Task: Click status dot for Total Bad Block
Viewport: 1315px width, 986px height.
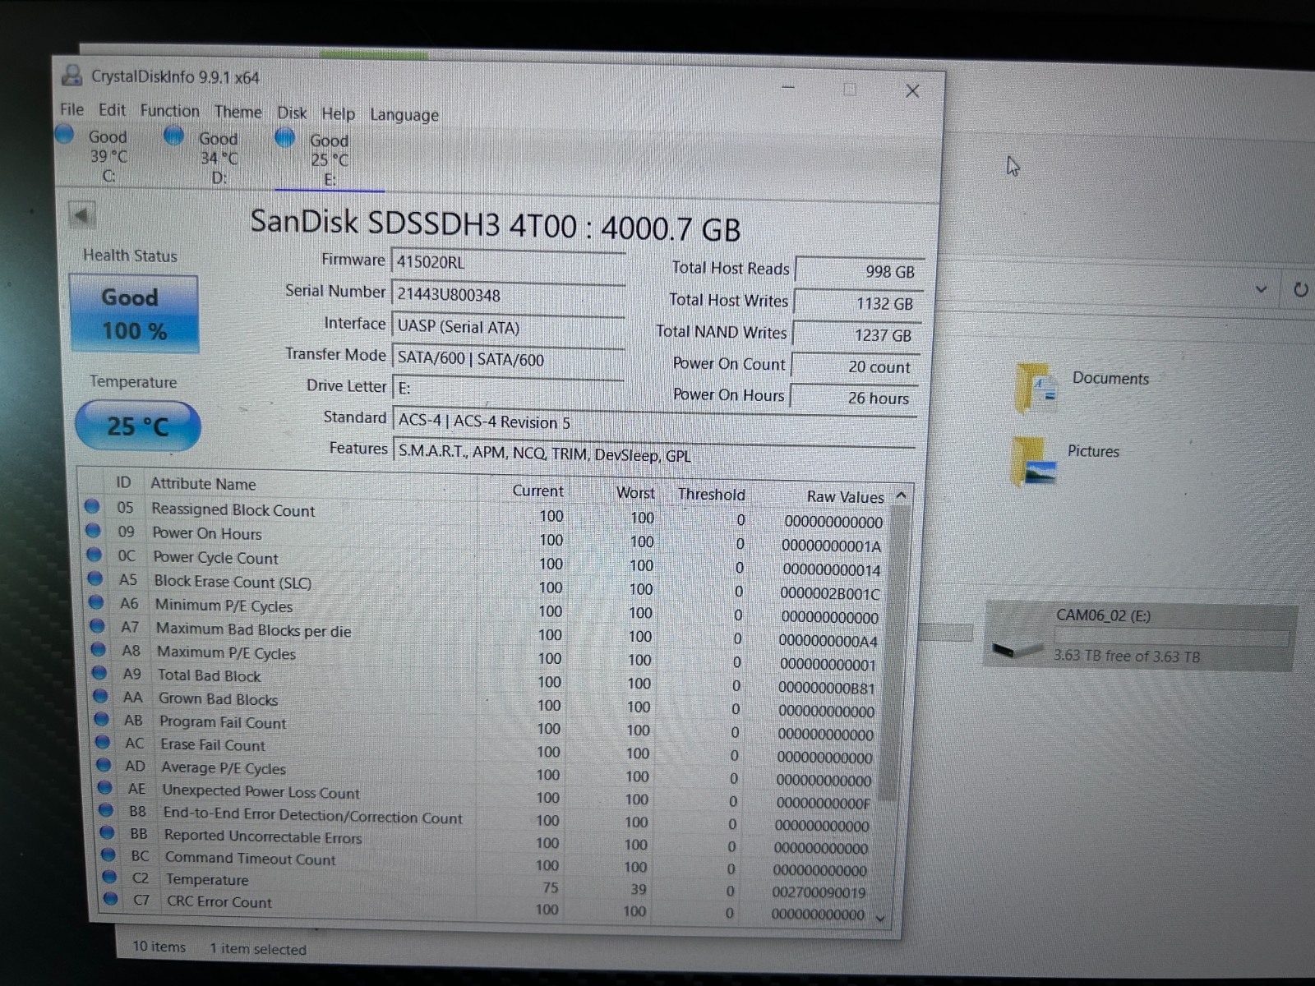Action: coord(99,672)
